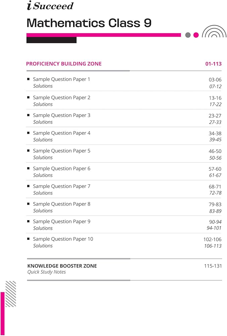The image size is (227, 336).
Task: Go to Sample Question Paper 7
Action: point(61,186)
